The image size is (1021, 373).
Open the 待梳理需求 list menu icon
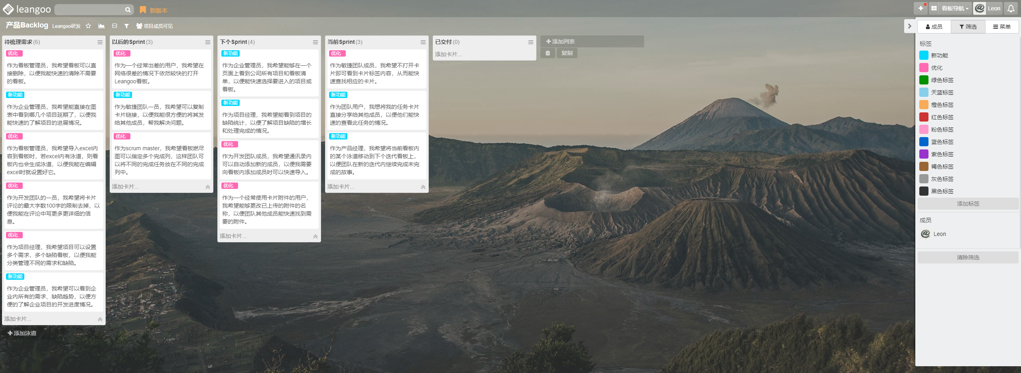[100, 42]
